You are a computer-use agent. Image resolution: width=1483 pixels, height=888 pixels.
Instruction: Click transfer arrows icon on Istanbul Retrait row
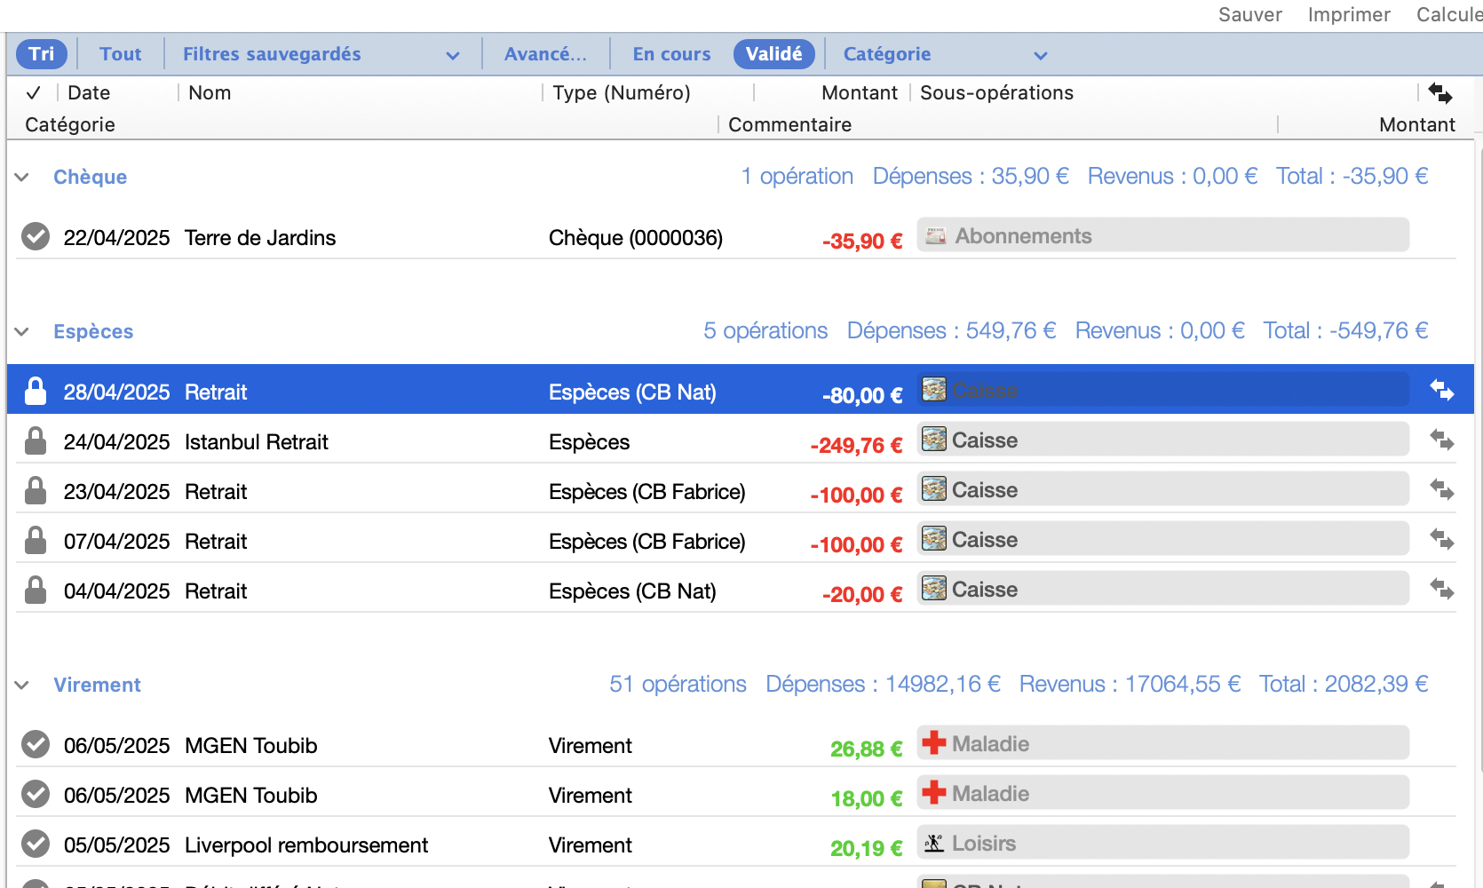tap(1442, 440)
